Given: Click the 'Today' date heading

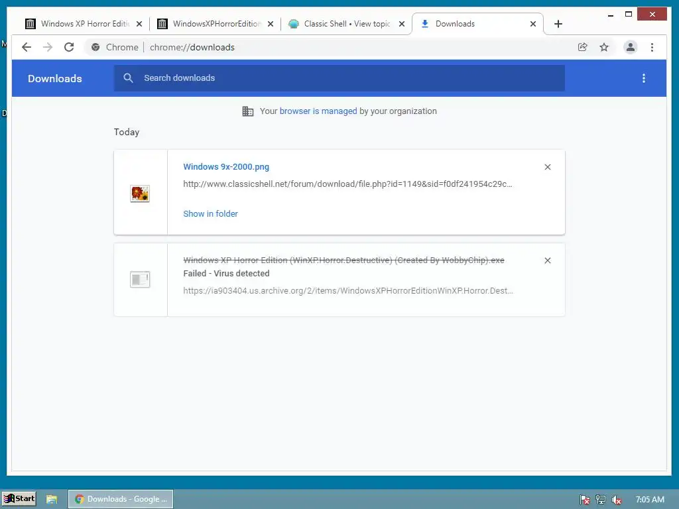Looking at the screenshot, I should 127,132.
